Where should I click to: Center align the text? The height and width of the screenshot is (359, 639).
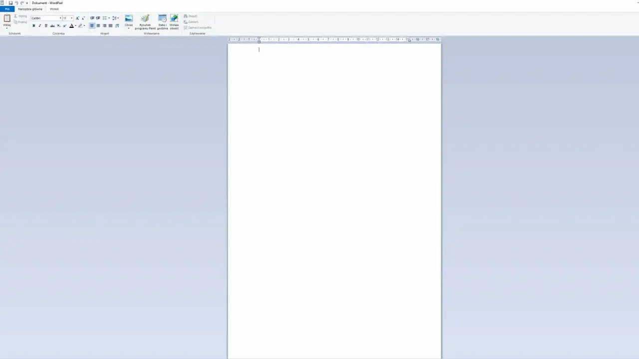(x=98, y=26)
